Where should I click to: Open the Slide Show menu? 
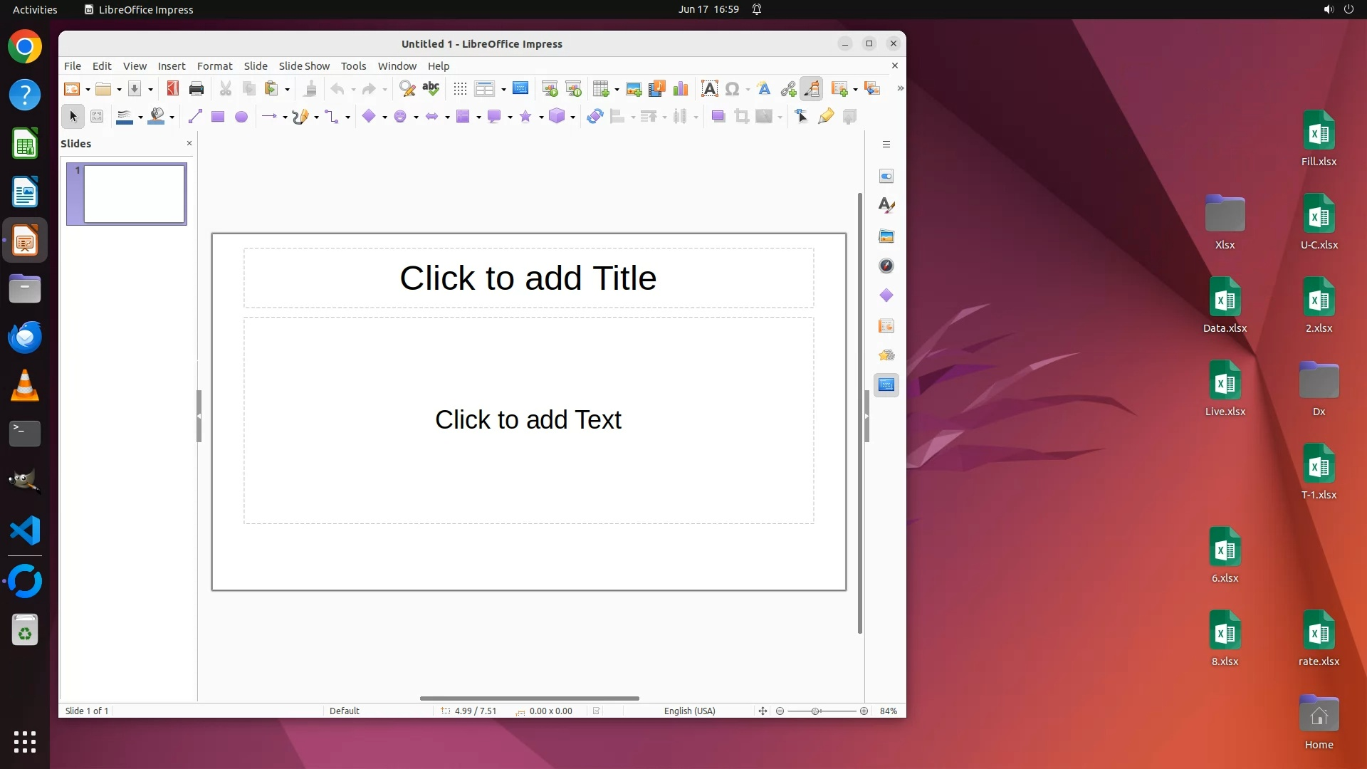(x=304, y=66)
